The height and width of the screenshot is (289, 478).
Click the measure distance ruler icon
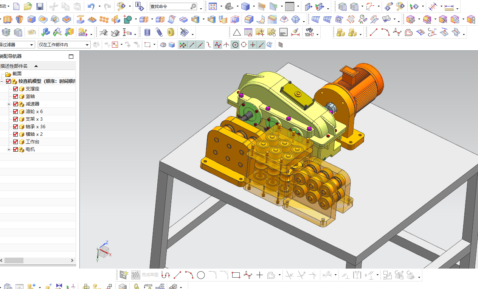point(449,7)
